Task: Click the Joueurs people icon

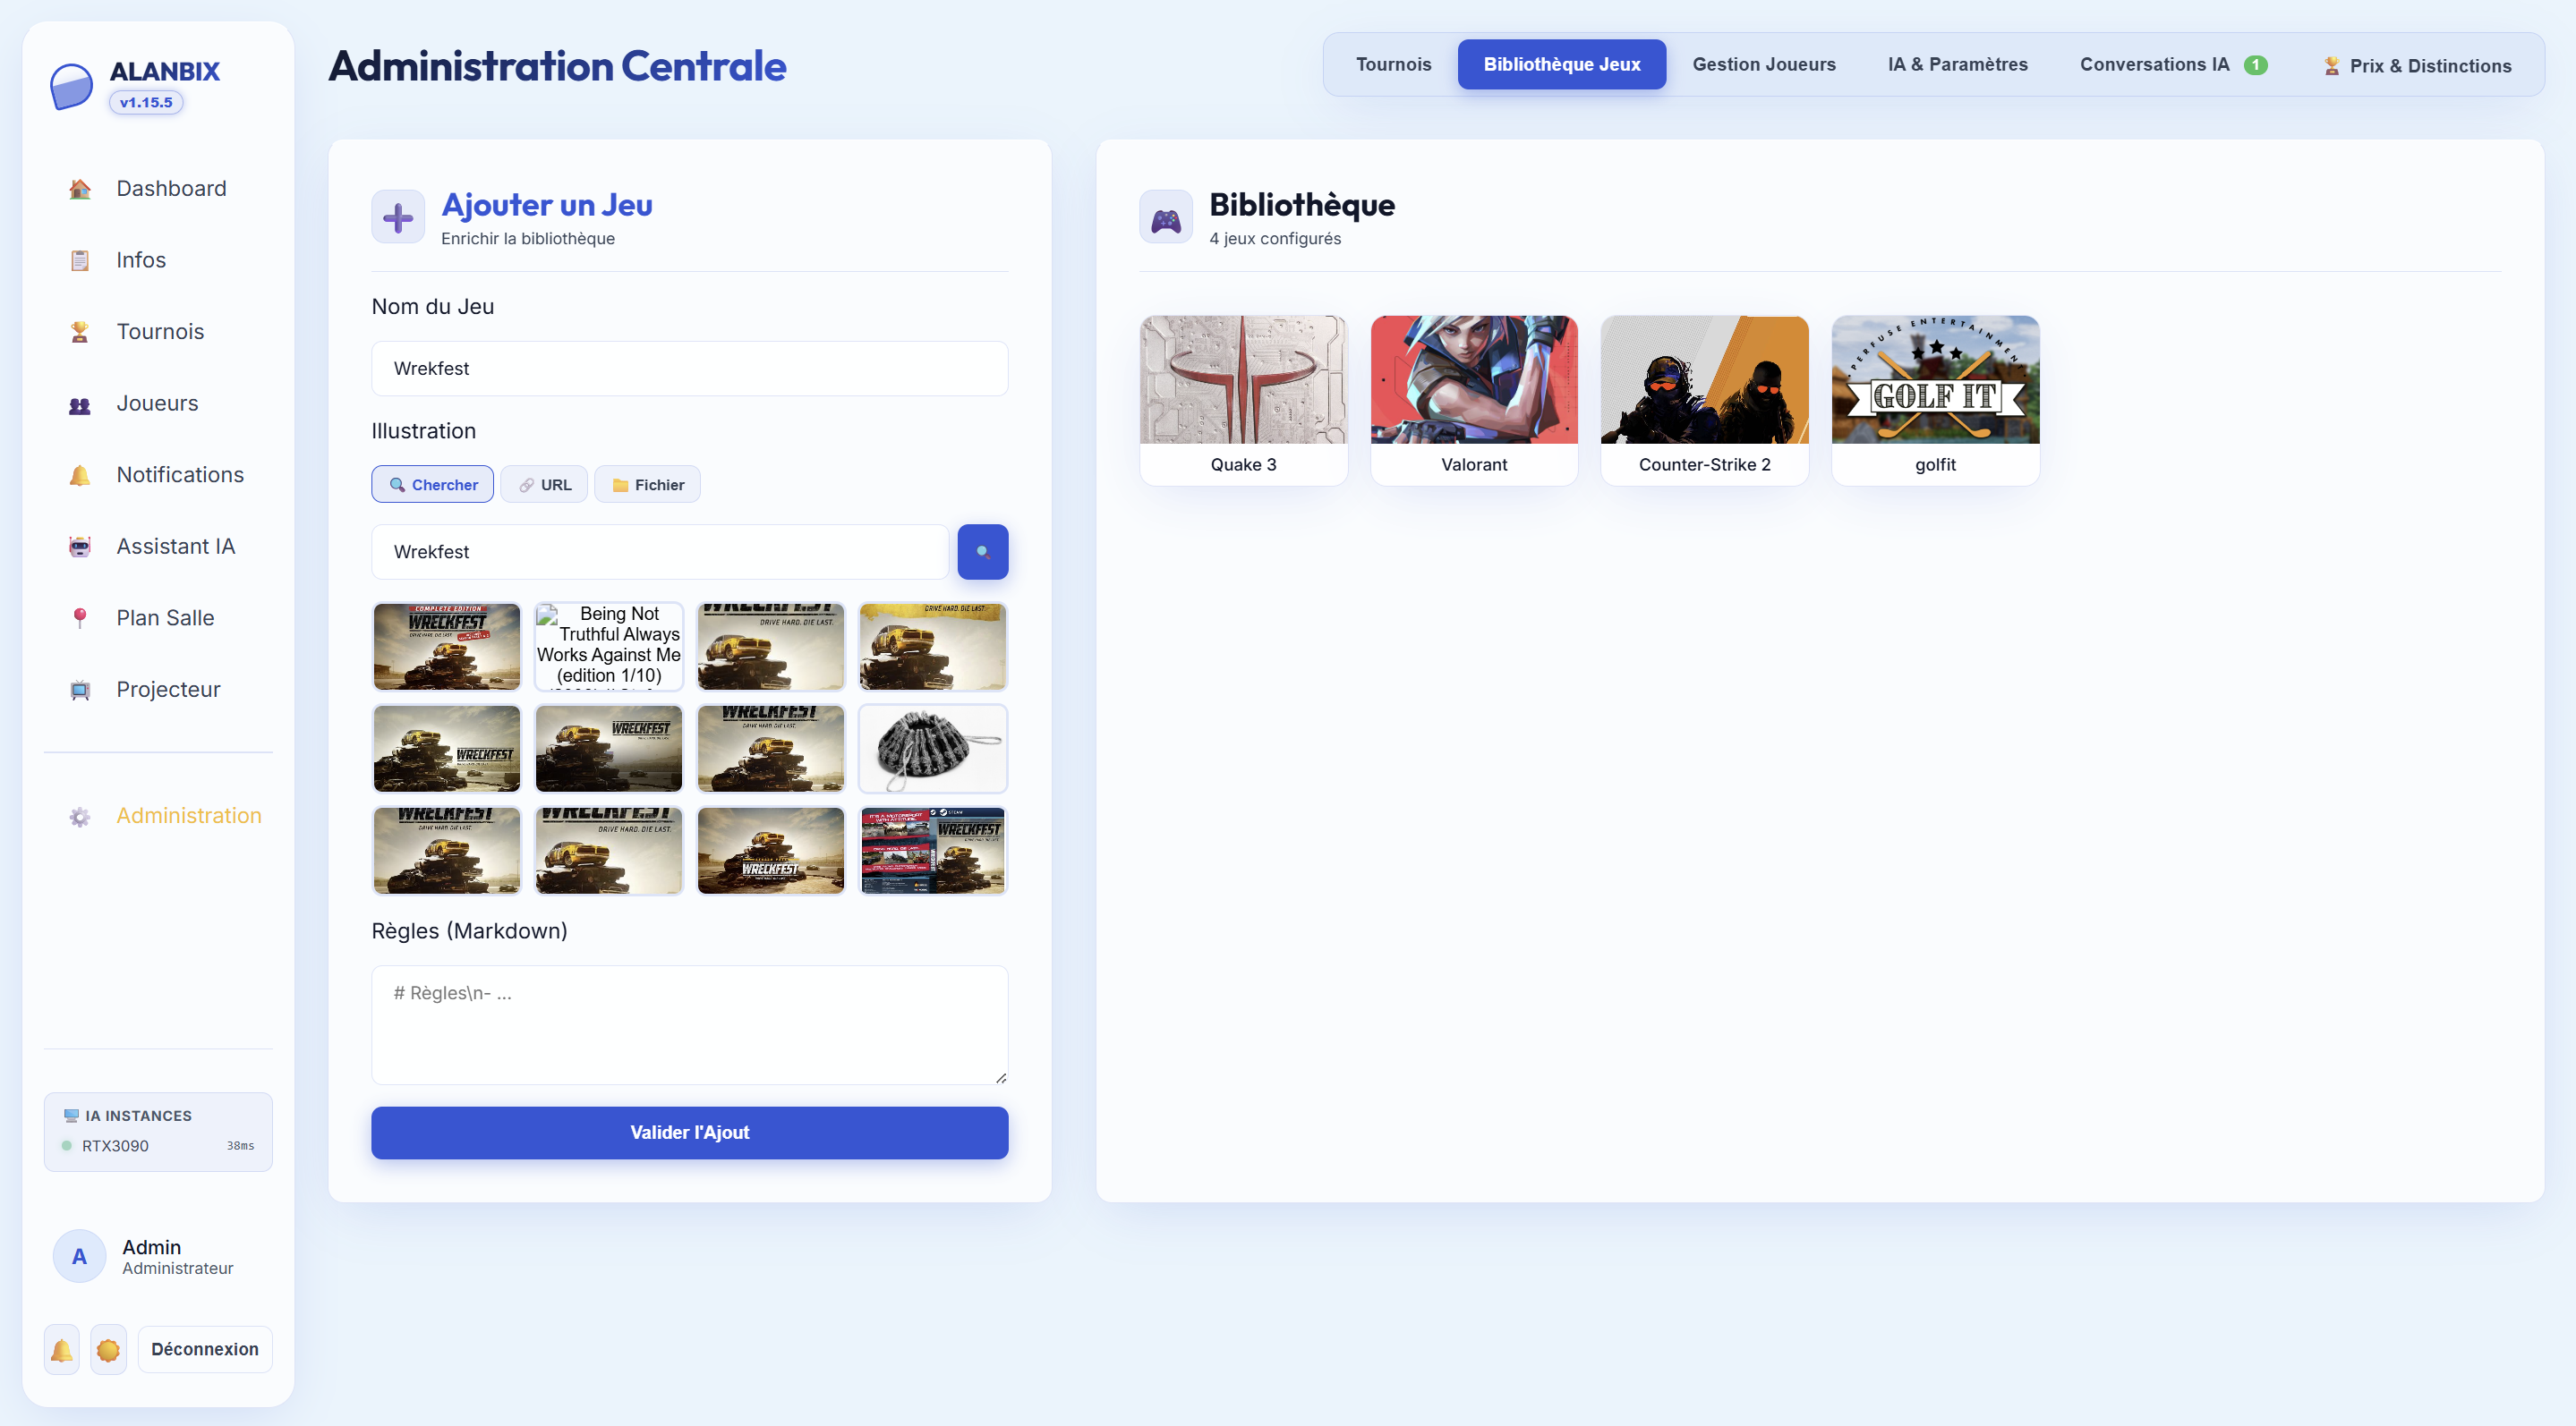Action: pos(80,403)
